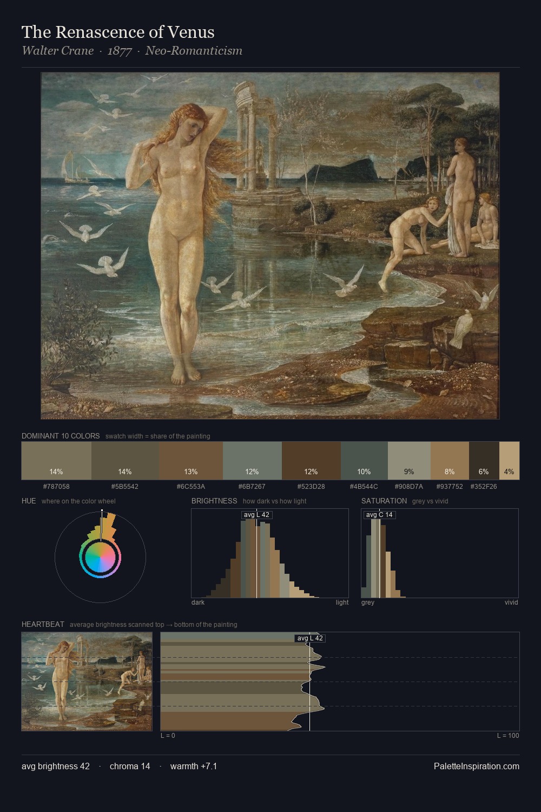Click 'chroma 14' footer stat
Image resolution: width=541 pixels, height=812 pixels.
tap(130, 766)
